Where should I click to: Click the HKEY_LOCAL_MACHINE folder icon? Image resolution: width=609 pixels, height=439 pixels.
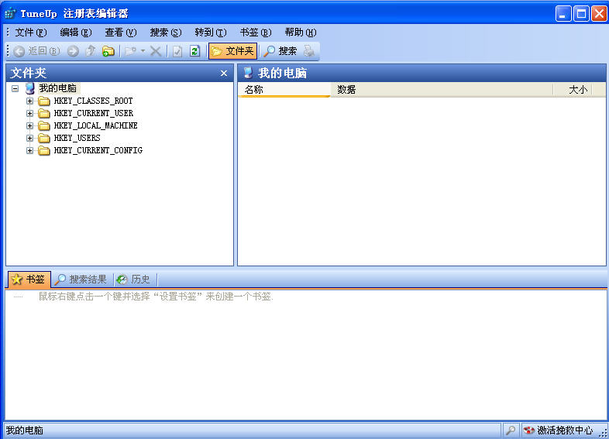coord(44,126)
